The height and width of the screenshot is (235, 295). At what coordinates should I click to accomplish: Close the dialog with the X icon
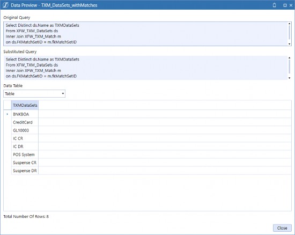coord(291,5)
